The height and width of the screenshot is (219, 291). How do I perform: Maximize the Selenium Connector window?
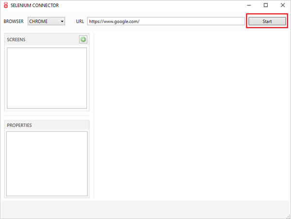pos(266,5)
